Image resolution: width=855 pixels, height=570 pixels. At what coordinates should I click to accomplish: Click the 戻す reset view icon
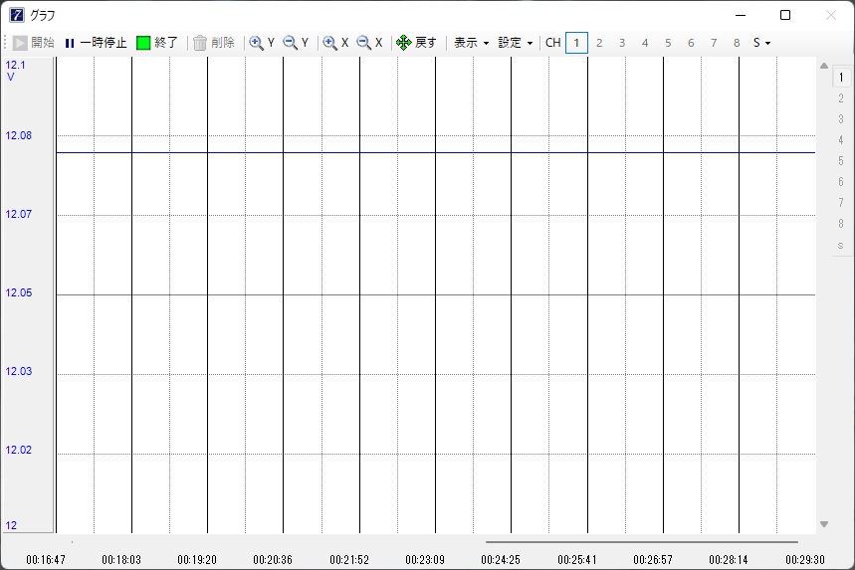point(416,43)
